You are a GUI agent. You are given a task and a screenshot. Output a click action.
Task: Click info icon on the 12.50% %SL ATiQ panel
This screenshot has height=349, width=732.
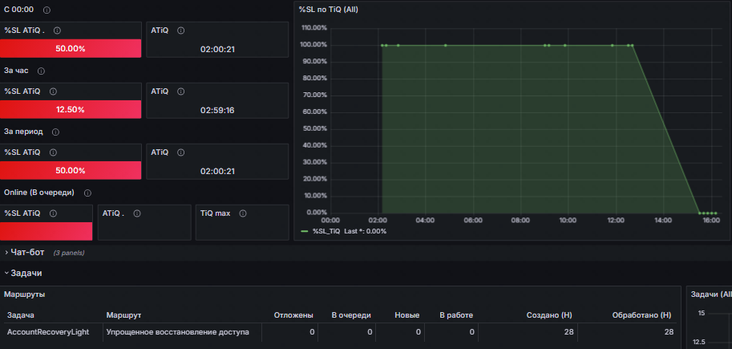56,91
